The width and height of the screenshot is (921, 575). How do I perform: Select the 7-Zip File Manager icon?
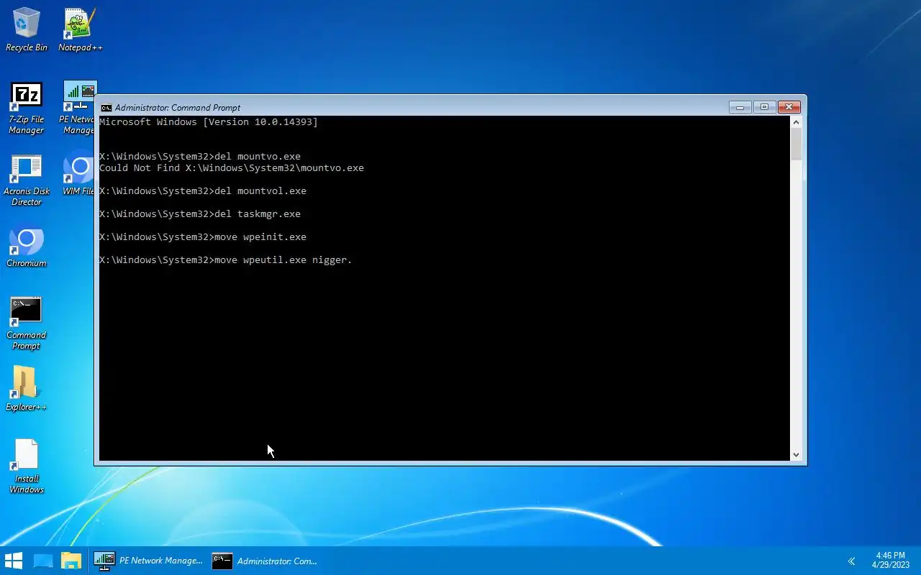pyautogui.click(x=27, y=108)
